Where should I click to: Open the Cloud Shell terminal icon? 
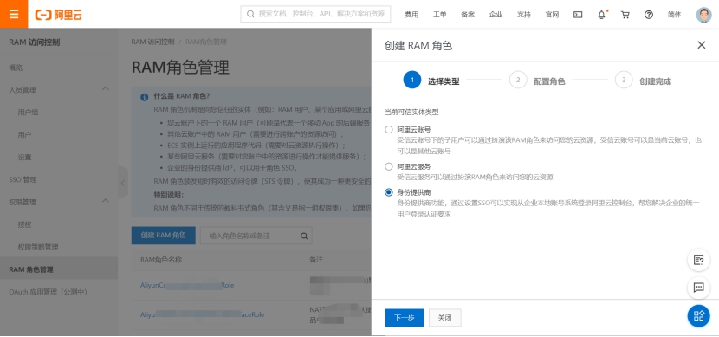pos(578,15)
